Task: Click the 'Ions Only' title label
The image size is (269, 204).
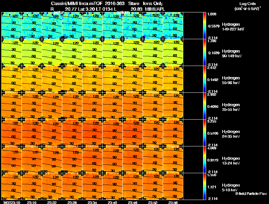Action: point(153,3)
